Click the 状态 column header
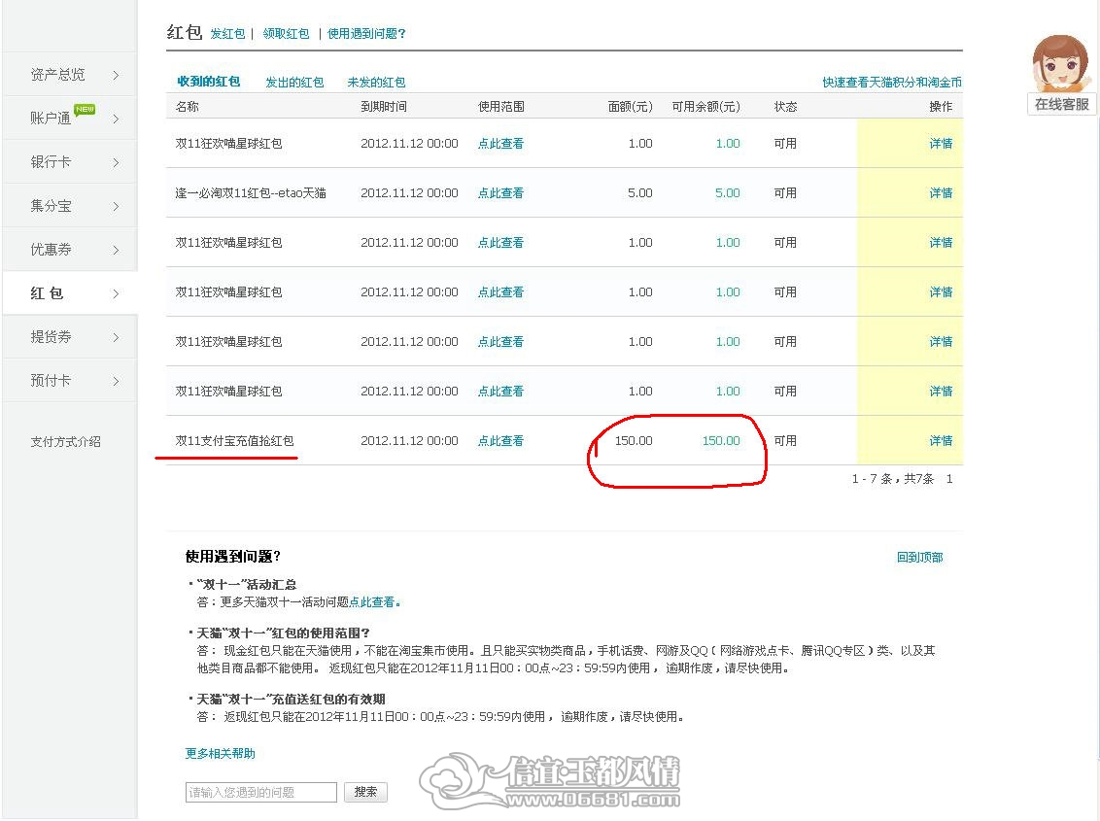1100x821 pixels. click(x=785, y=107)
